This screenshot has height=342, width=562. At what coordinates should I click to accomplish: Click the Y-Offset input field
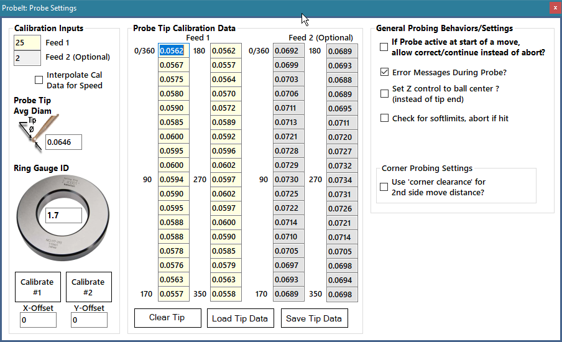(x=89, y=320)
